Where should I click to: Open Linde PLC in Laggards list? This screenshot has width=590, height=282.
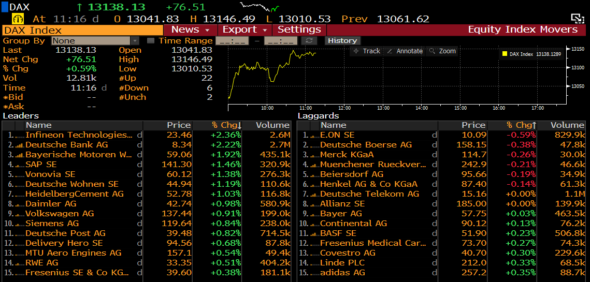[342, 262]
